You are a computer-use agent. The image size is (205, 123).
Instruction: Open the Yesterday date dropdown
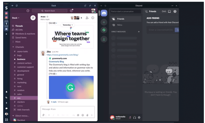[68, 25]
